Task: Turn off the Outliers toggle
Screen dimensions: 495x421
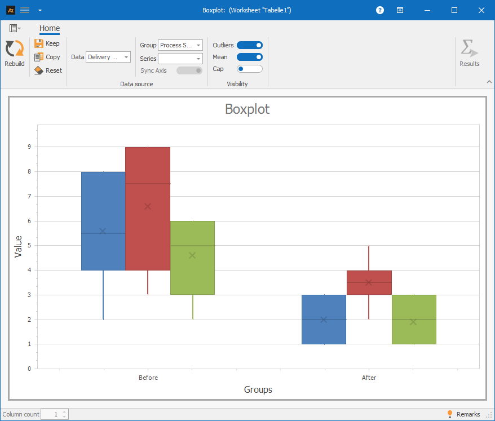Action: tap(249, 45)
